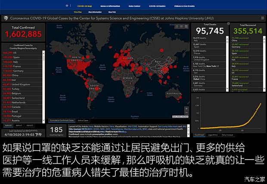
Task: Click the JHU shield logo
Action: tap(5, 18)
